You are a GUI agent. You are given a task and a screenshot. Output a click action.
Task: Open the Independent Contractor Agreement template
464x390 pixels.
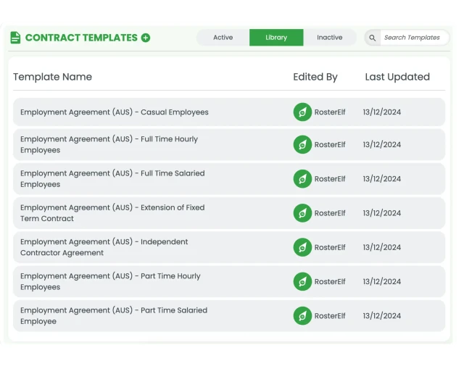coord(104,247)
